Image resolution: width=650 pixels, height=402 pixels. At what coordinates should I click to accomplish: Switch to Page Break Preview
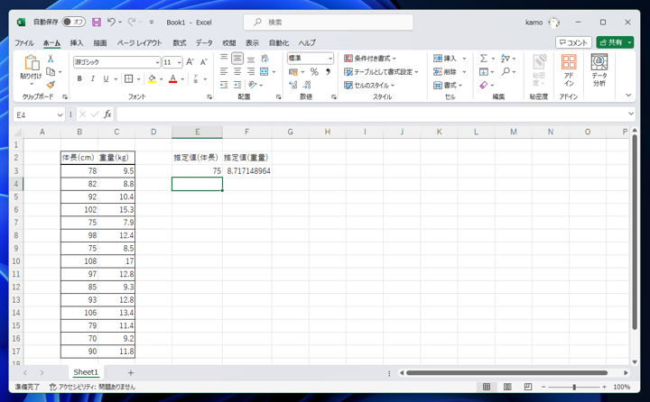click(528, 387)
